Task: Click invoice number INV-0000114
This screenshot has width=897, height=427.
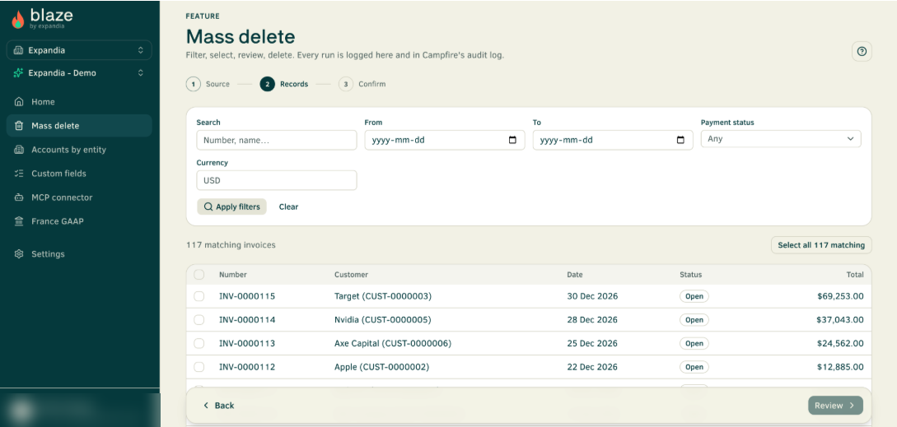Action: click(247, 319)
